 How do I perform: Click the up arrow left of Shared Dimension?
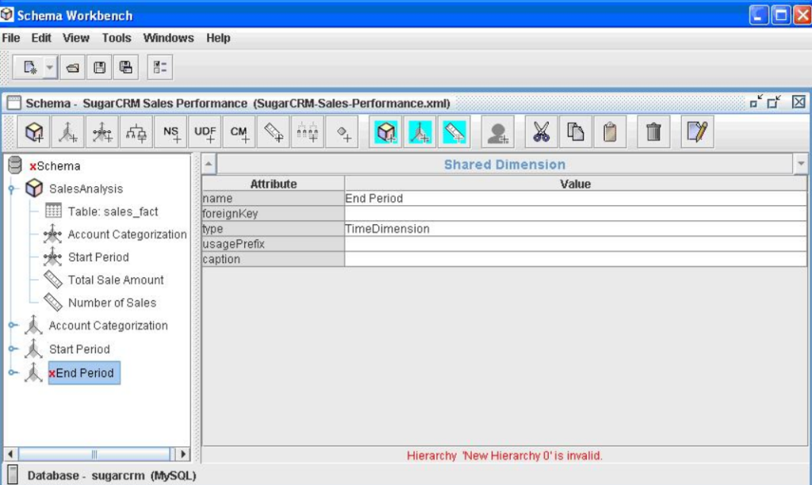point(209,164)
